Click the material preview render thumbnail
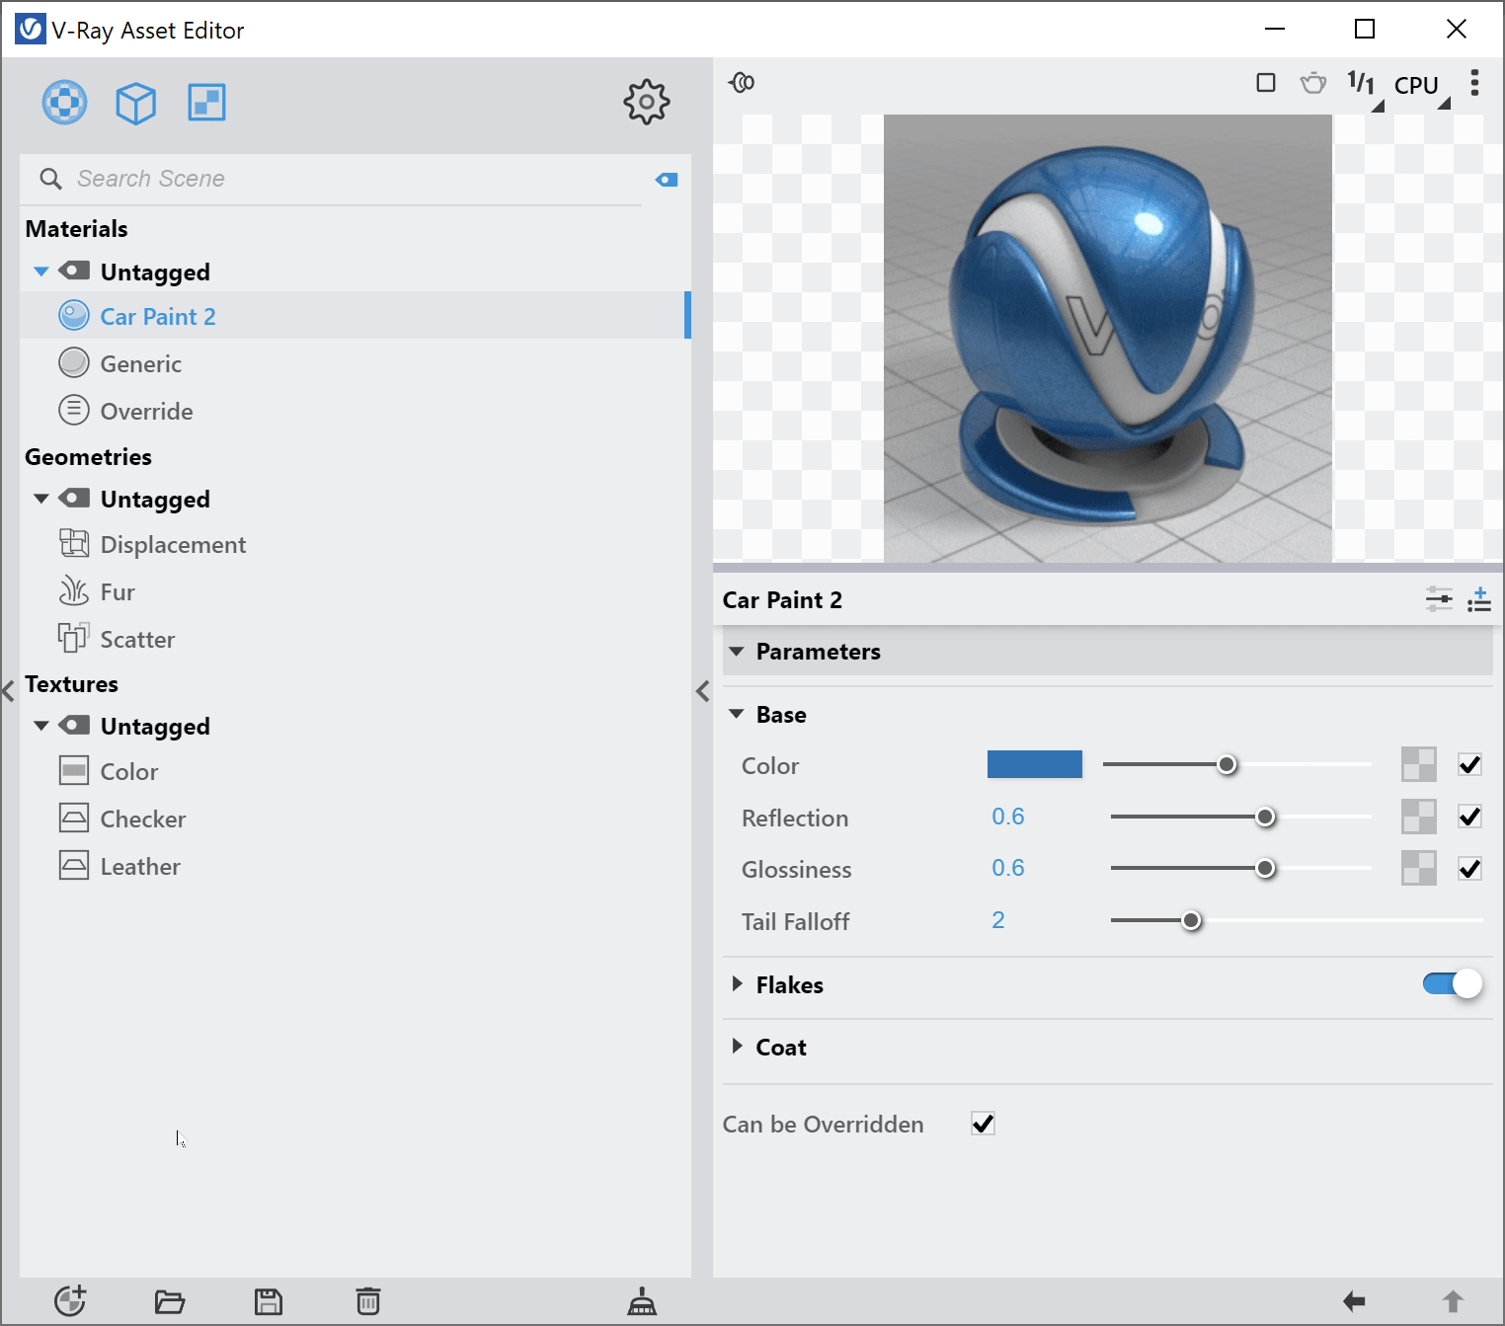Image resolution: width=1505 pixels, height=1326 pixels. coord(1108,339)
